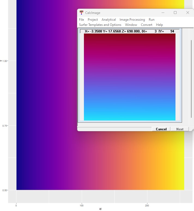Viewport: 194px width, 211px height.
Task: Minimize the CalcImage window
Action: tap(163, 13)
